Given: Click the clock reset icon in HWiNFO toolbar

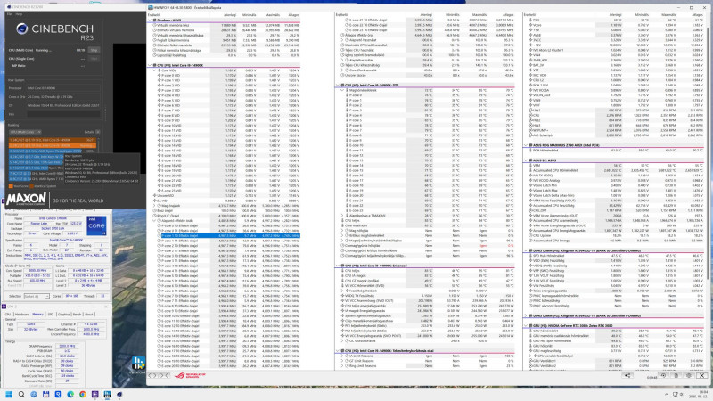Looking at the screenshot, I should pyautogui.click(x=663, y=375).
